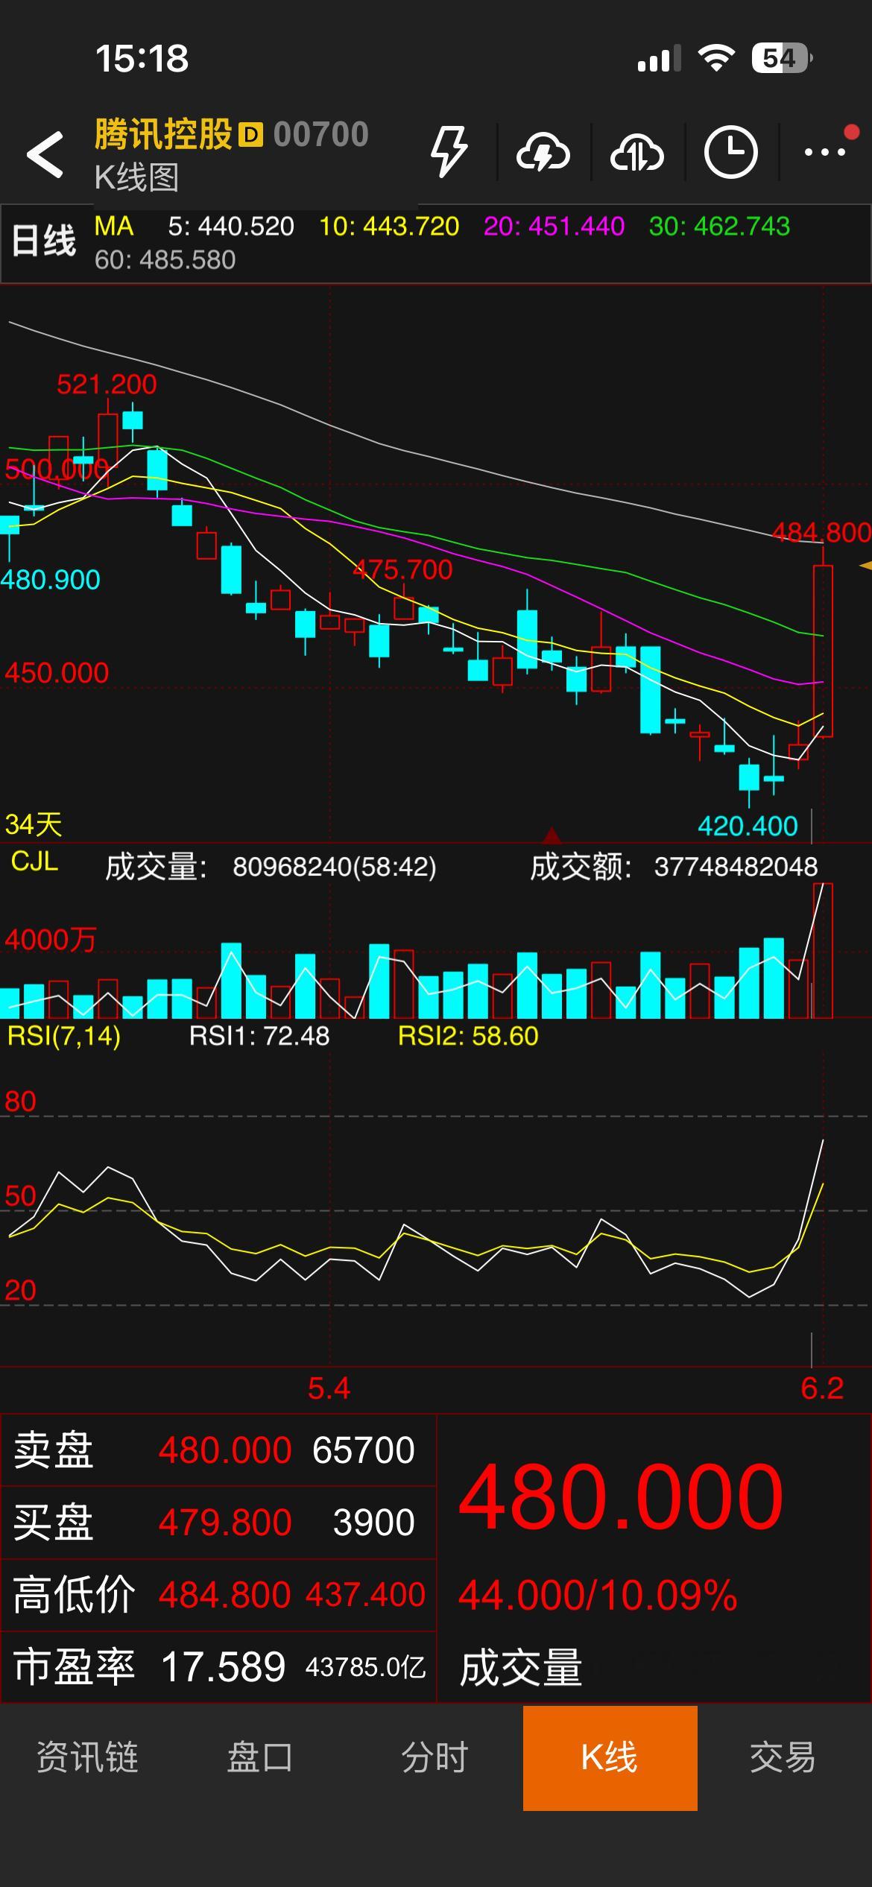Screen dimensions: 872x1887
Task: Tap the 44.000/10.09% change value
Action: tap(598, 1596)
